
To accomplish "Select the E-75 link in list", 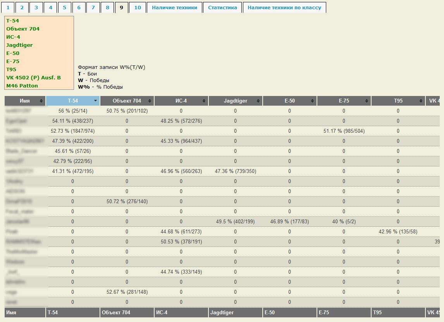I will click(13, 62).
